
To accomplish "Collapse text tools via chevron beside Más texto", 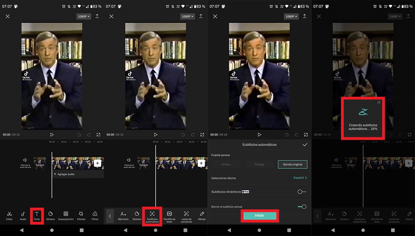I will pyautogui.click(x=110, y=216).
